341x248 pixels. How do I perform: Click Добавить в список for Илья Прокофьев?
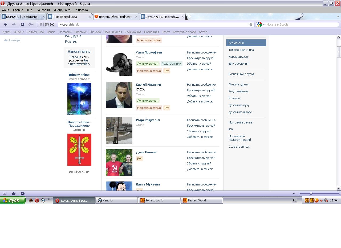pos(200,69)
